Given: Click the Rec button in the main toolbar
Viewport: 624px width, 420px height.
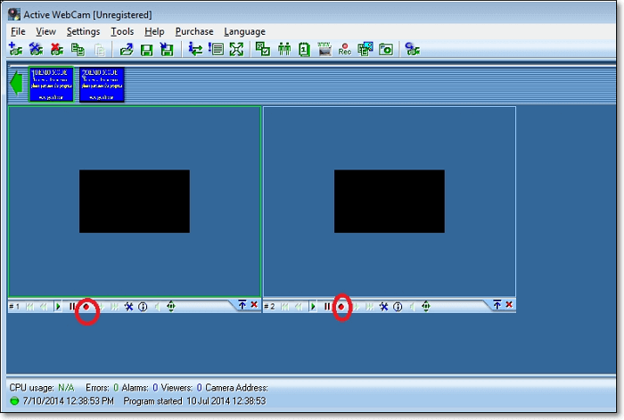Looking at the screenshot, I should [344, 50].
